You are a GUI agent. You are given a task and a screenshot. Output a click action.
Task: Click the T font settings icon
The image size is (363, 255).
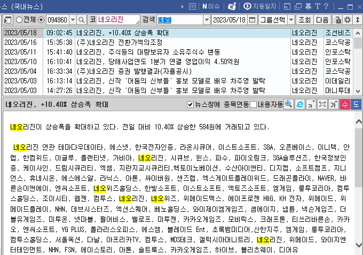click(318, 6)
